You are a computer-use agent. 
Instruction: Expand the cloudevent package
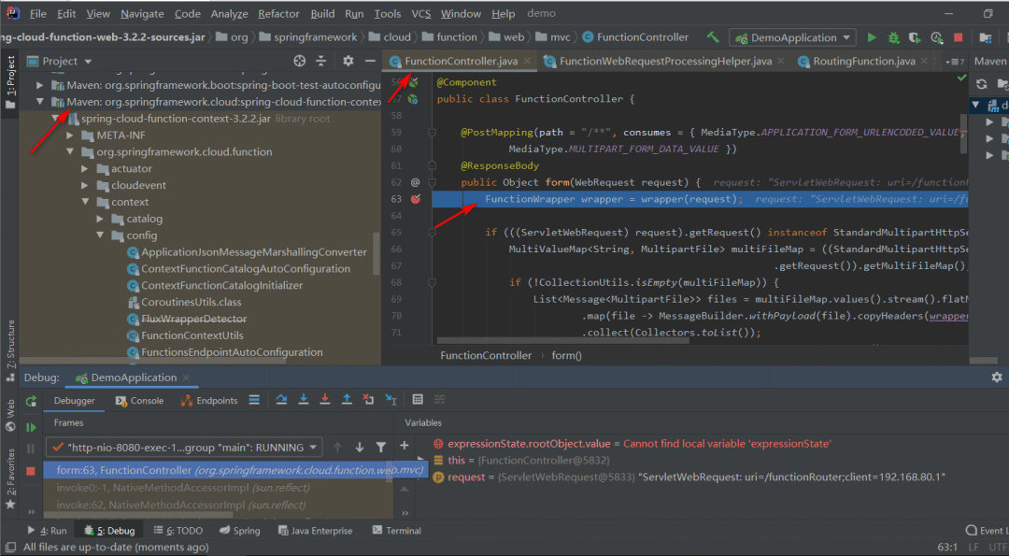click(x=85, y=185)
